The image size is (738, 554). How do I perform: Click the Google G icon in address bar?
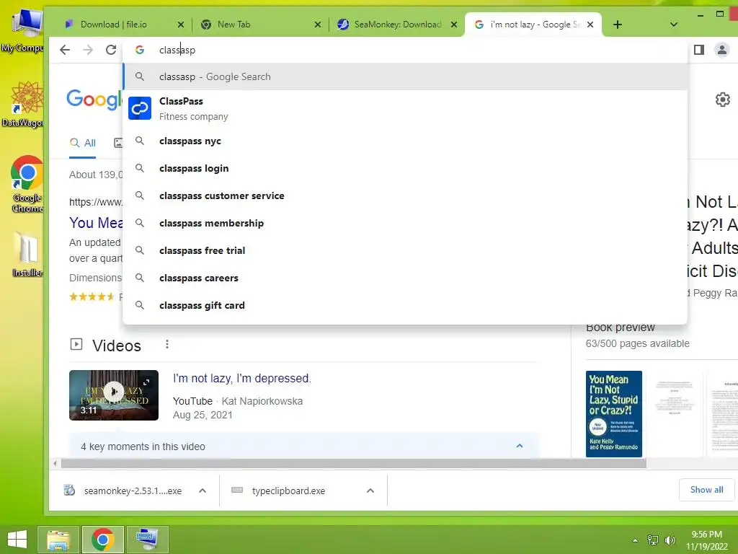[140, 50]
